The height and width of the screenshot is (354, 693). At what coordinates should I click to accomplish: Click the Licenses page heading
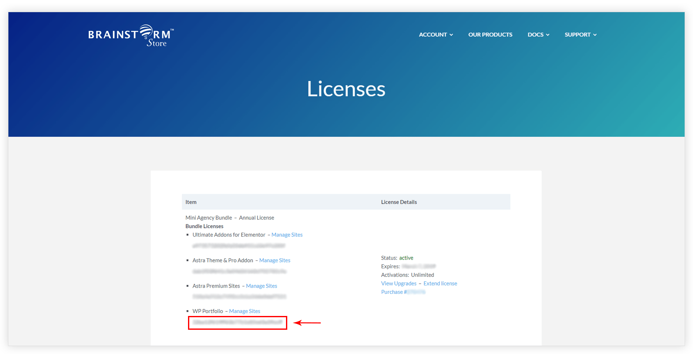pos(346,89)
